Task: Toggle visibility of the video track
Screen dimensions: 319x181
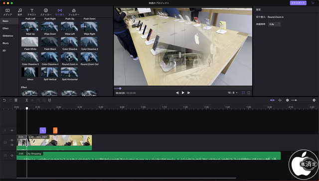Action: [x=12, y=140]
